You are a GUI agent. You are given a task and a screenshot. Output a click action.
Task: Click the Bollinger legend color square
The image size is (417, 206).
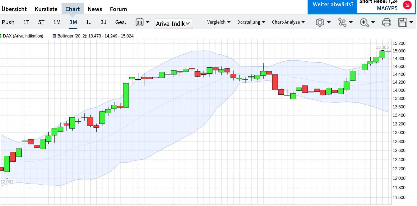54,36
